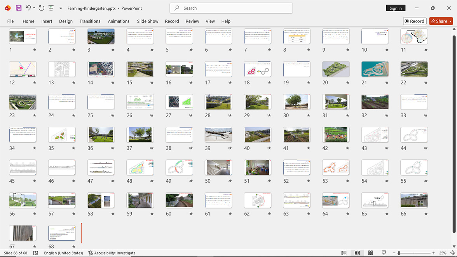Viewport: 457px width, 257px height.
Task: Click the Redo icon in quick access toolbar
Action: tap(41, 8)
